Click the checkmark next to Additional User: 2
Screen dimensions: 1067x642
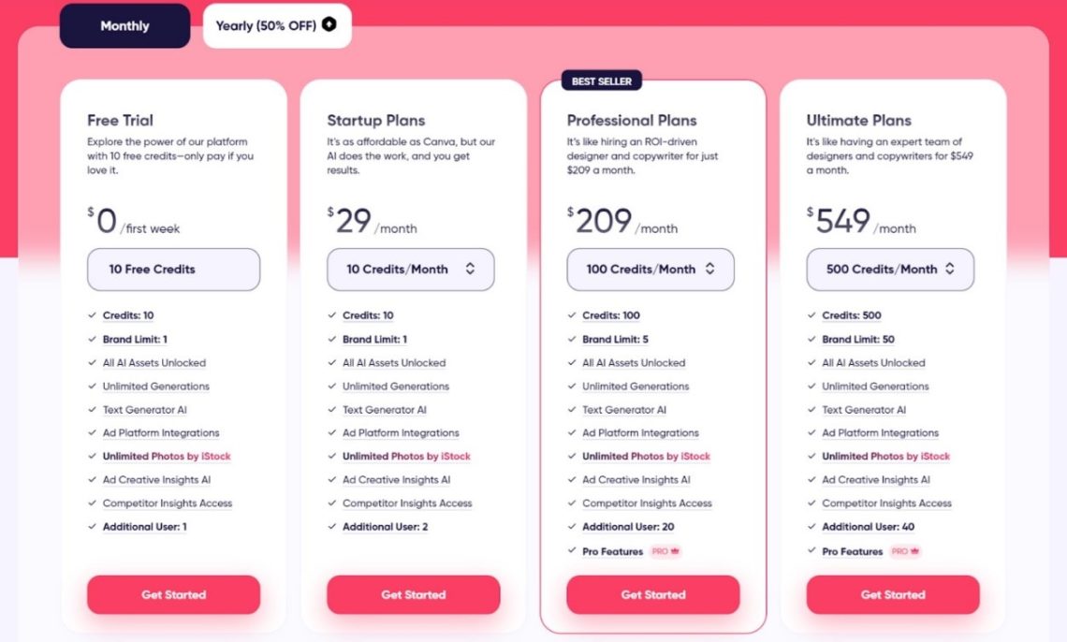click(332, 527)
